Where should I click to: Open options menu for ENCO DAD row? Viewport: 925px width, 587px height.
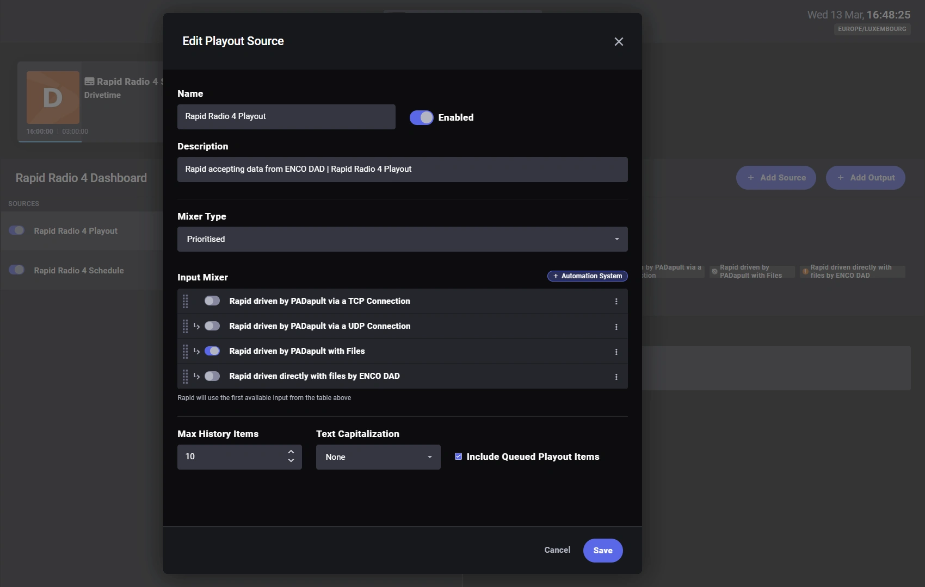point(616,377)
